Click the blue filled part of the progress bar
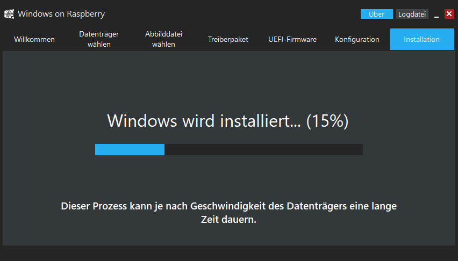 click(130, 149)
